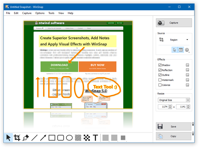This screenshot has height=148, width=200.
Task: Decrease the height value 1141
Action: pos(188,108)
